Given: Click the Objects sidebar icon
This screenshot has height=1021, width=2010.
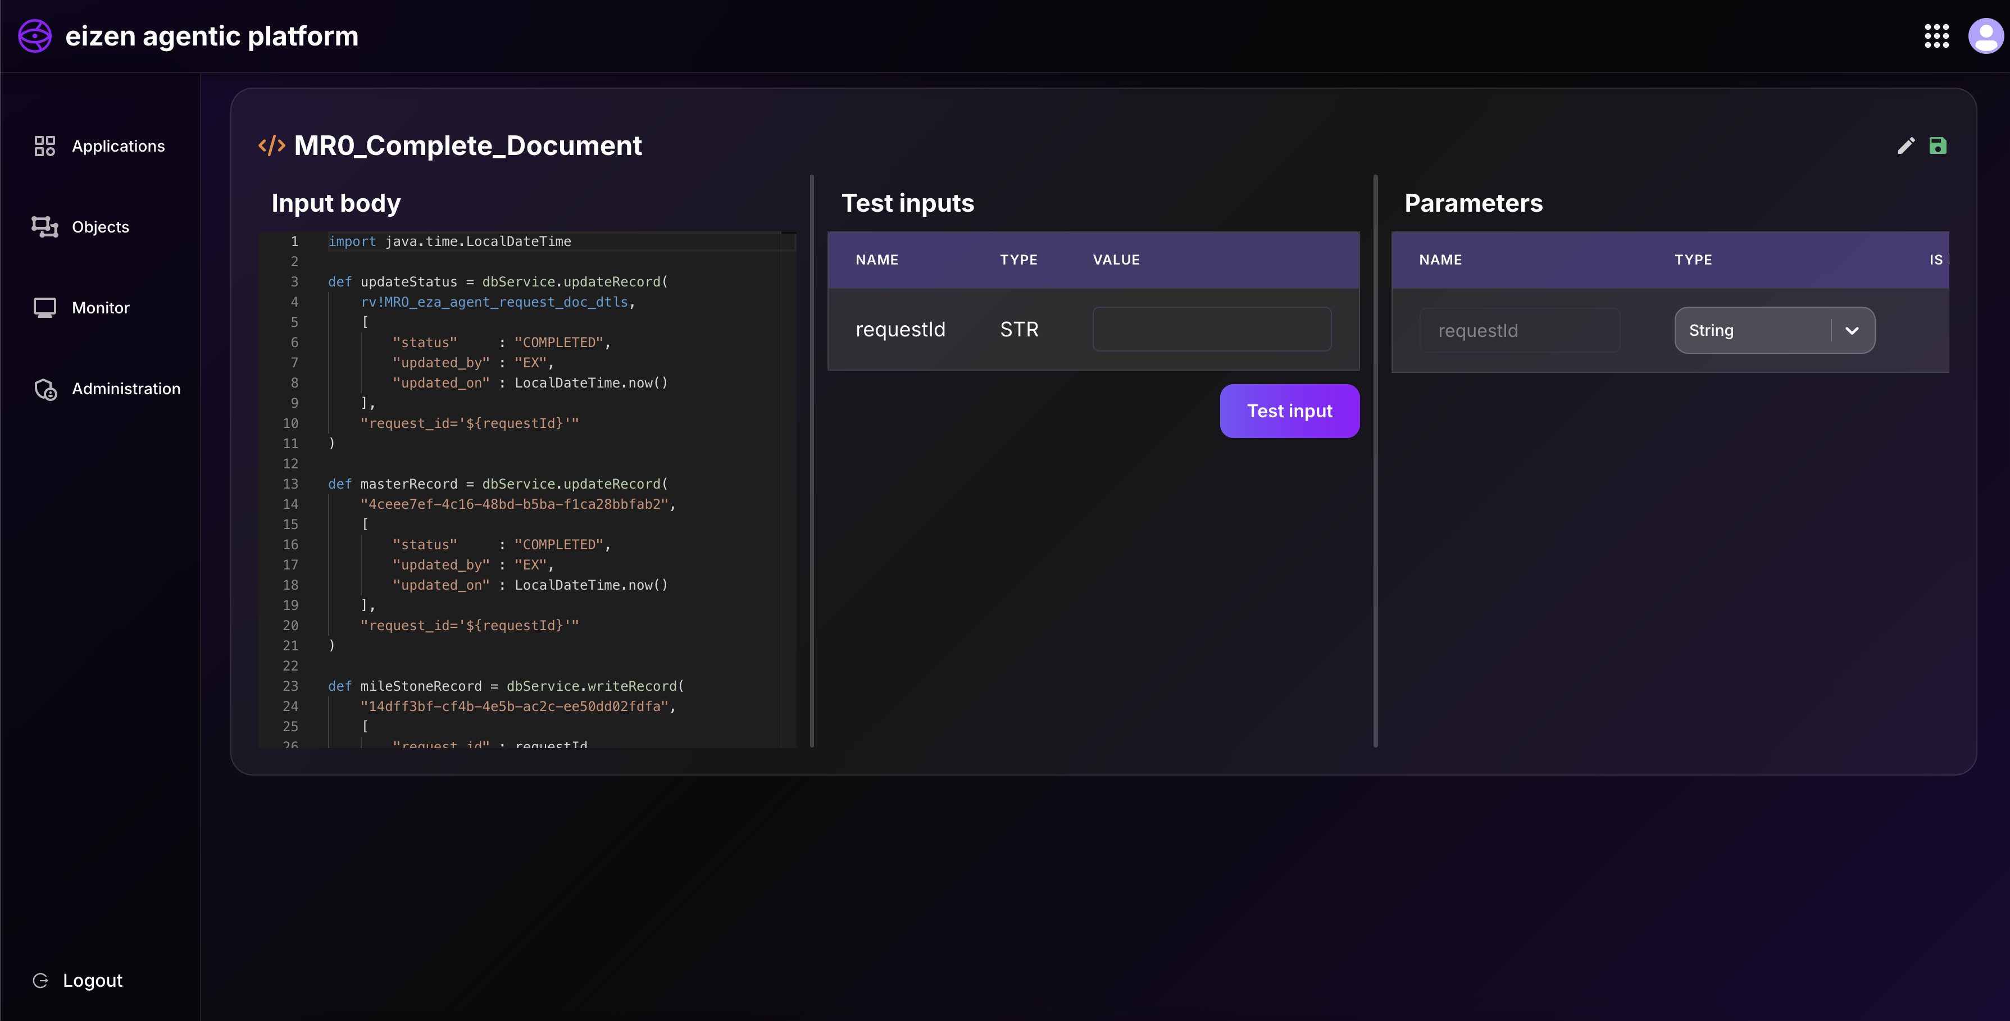Looking at the screenshot, I should click(44, 227).
